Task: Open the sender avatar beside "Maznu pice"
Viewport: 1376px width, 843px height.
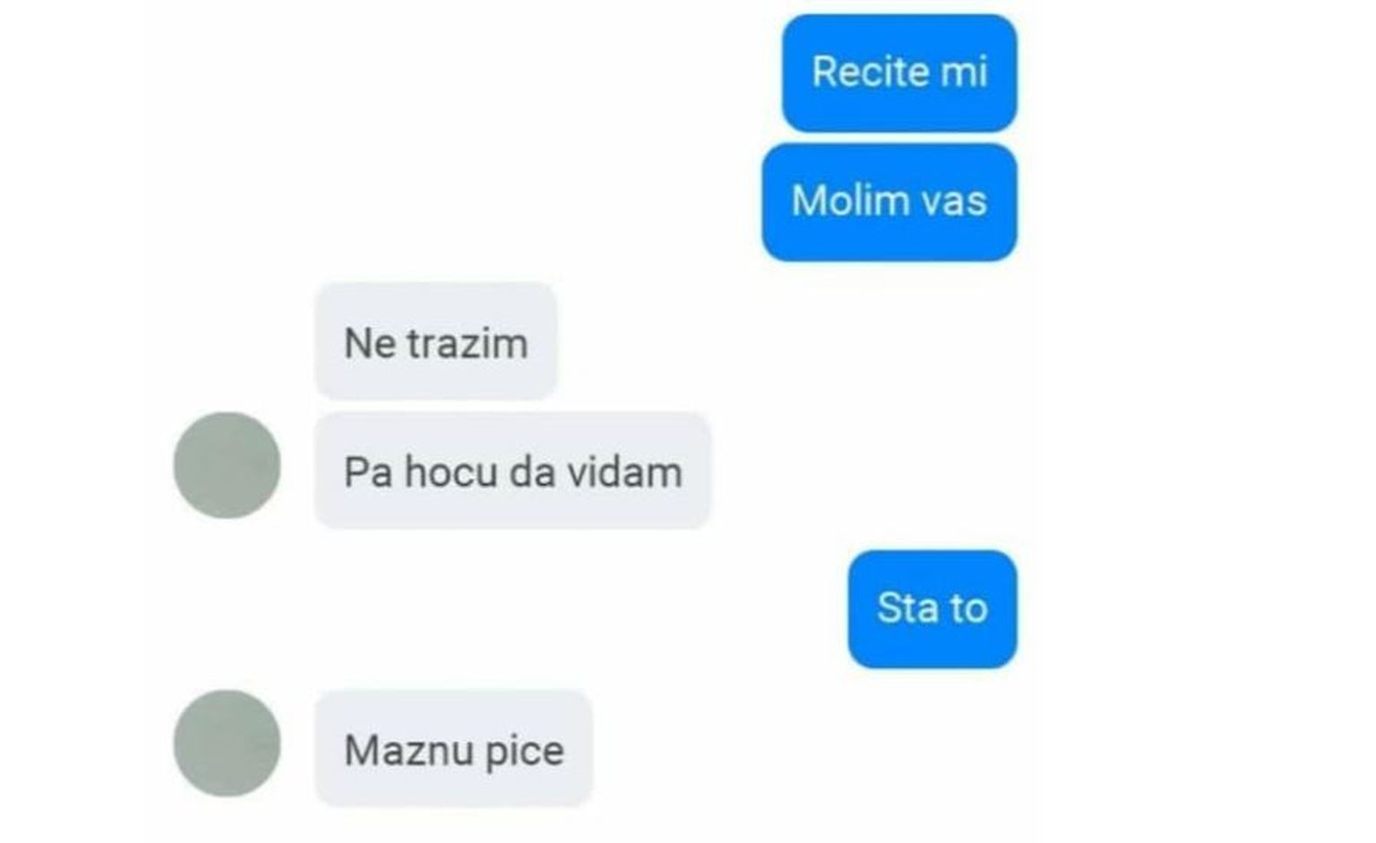Action: click(227, 743)
